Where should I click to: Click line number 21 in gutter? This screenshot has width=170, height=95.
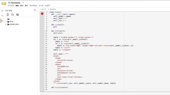[x=46, y=54]
